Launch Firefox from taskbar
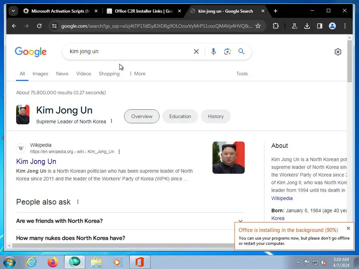Screen dimensions: 359x269 [x=53, y=262]
